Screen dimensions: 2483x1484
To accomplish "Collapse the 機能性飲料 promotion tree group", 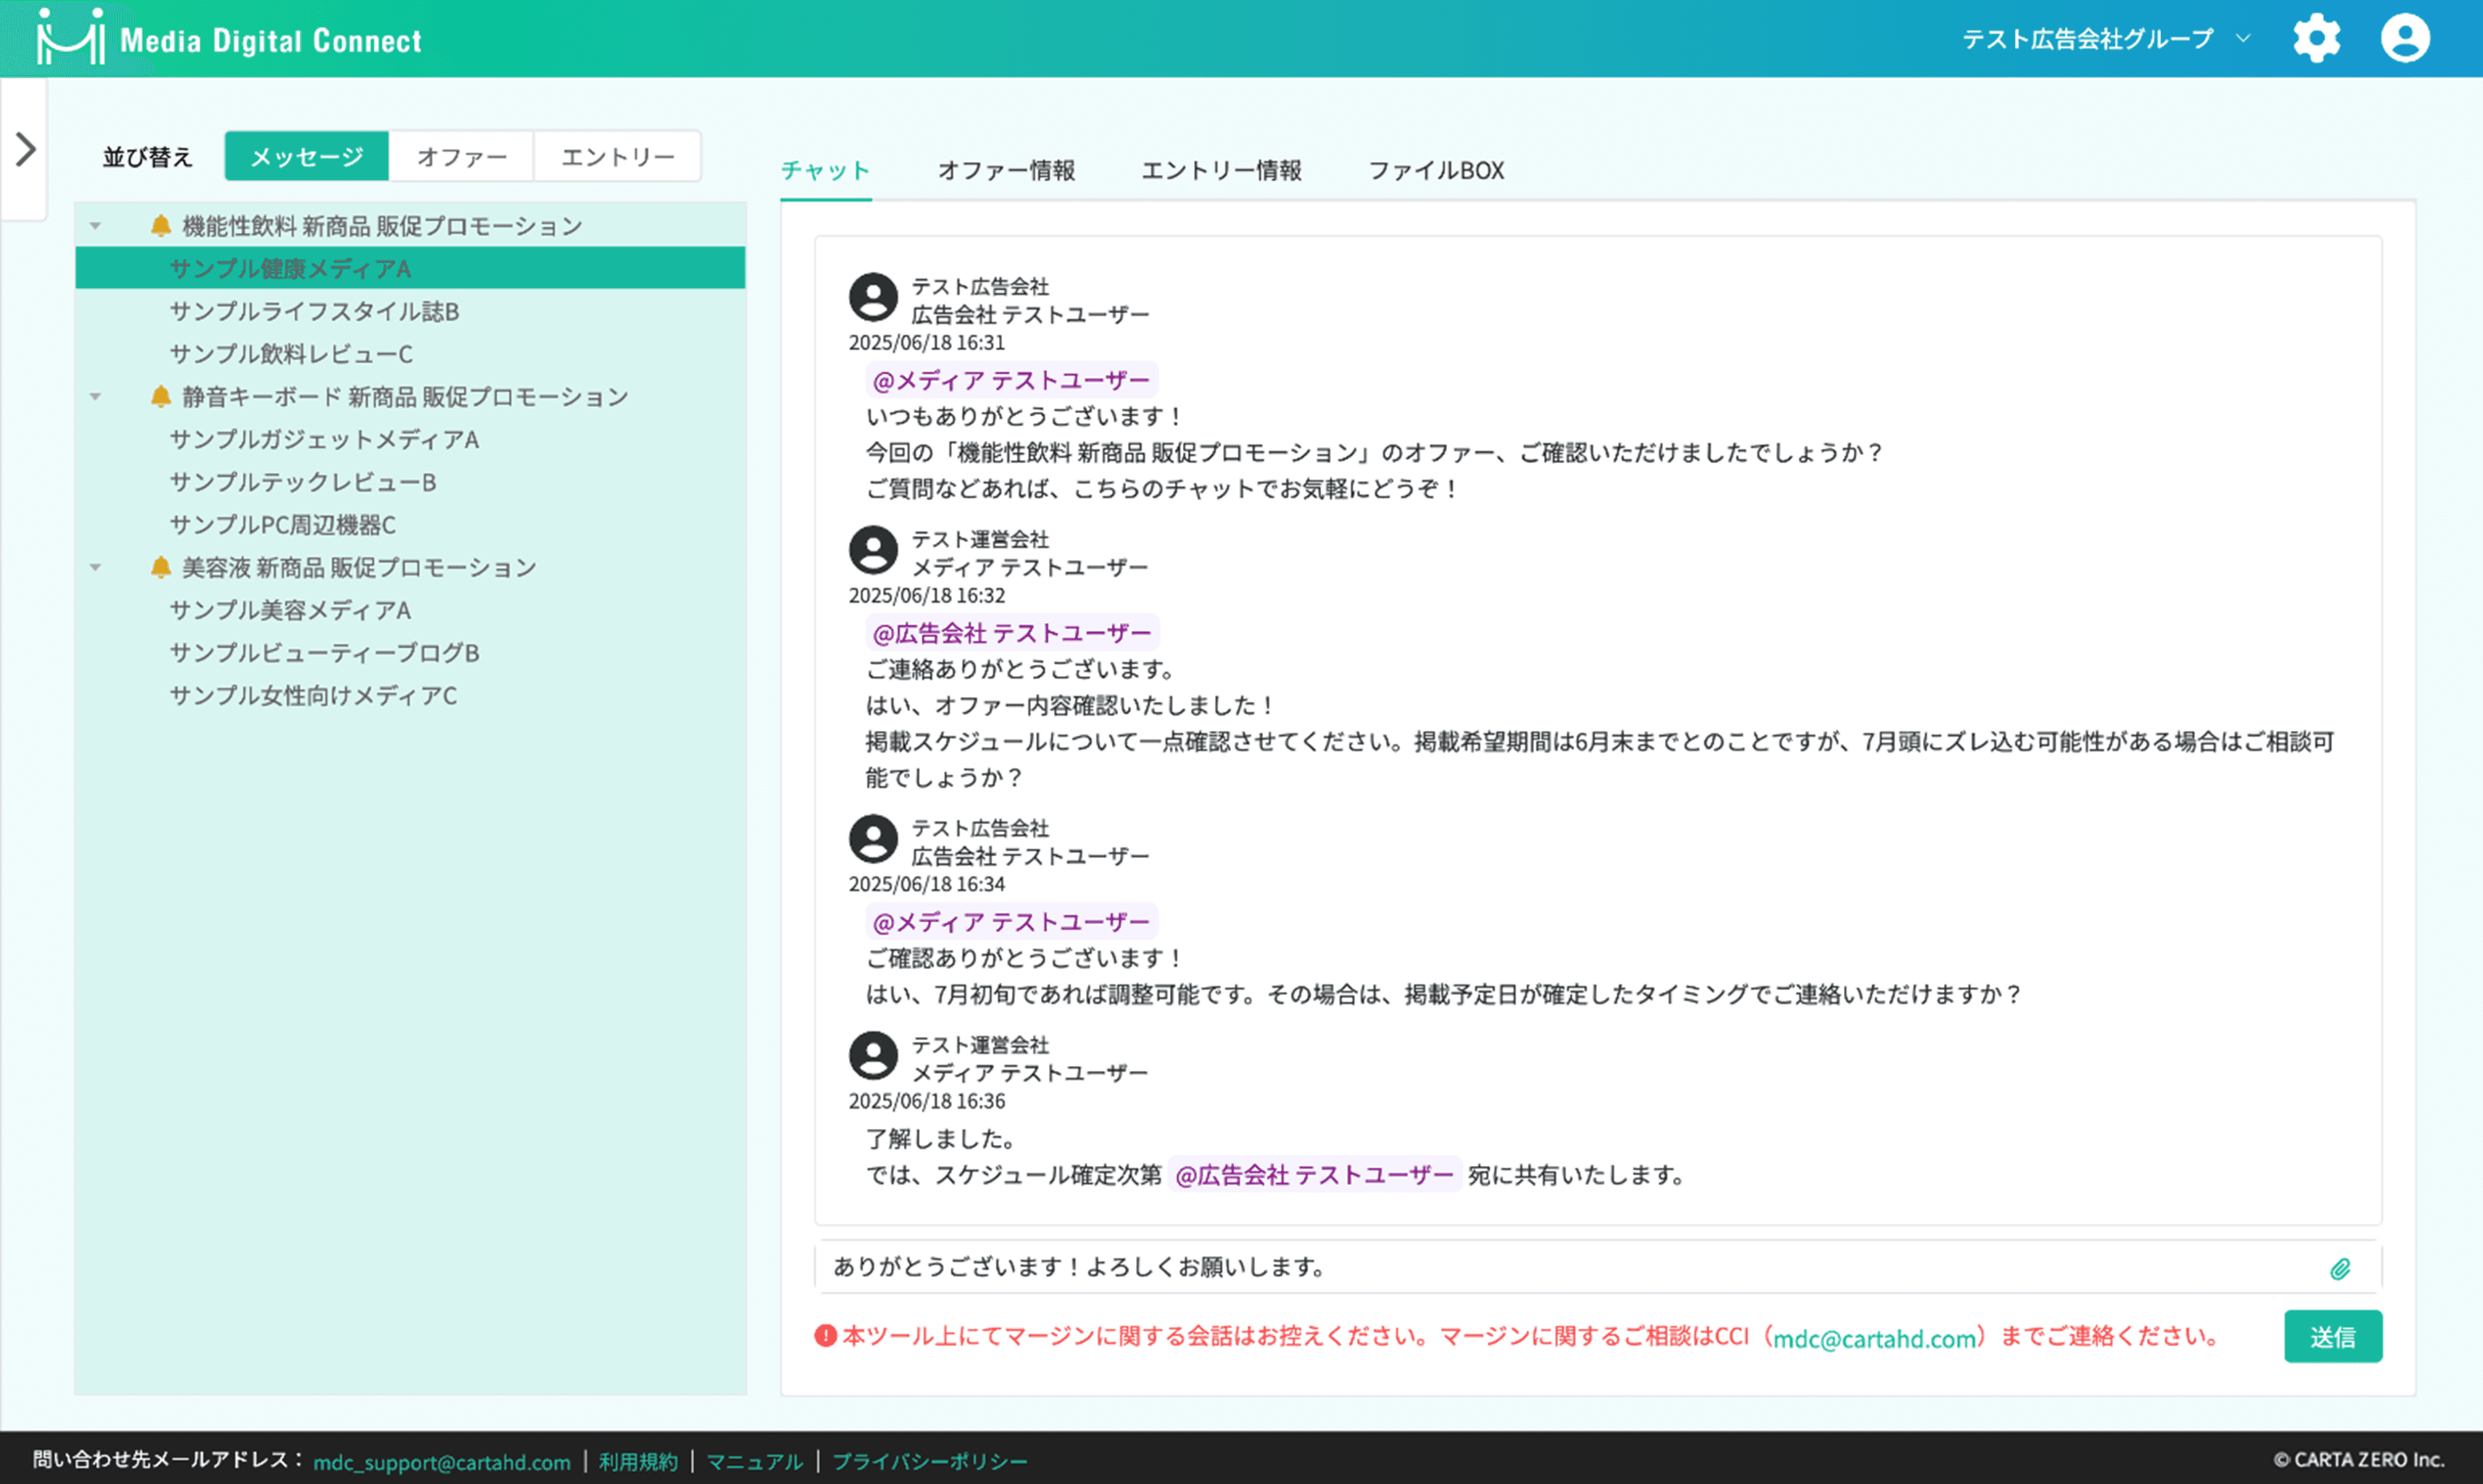I will (96, 226).
